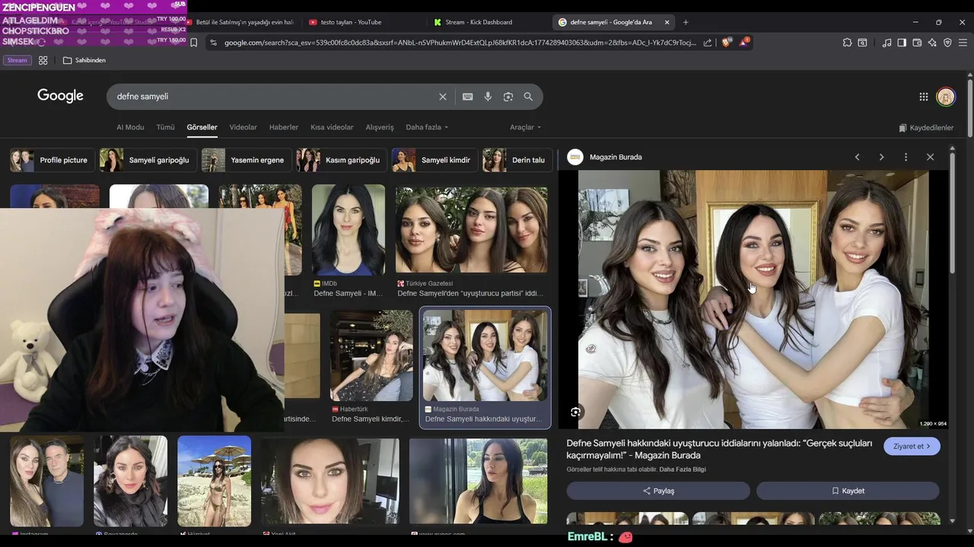Image resolution: width=974 pixels, height=547 pixels.
Task: Switch to the Alışveriş shopping tab
Action: [x=380, y=127]
